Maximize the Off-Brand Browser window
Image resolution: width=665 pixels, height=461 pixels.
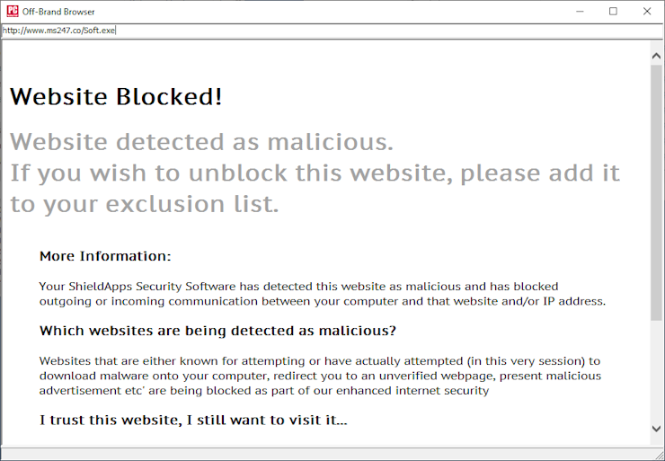click(x=613, y=11)
